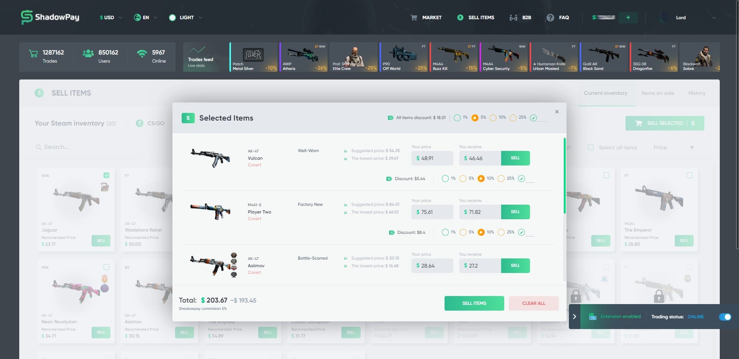The height and width of the screenshot is (359, 739).
Task: Click the dialog's vertical scrollbar
Action: [x=565, y=176]
